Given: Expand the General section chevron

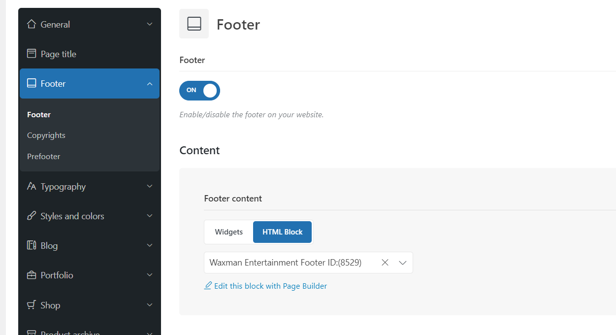Looking at the screenshot, I should click(x=150, y=24).
